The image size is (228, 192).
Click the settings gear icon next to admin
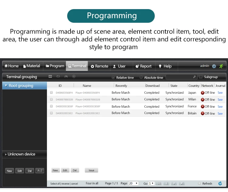pyautogui.click(x=214, y=66)
